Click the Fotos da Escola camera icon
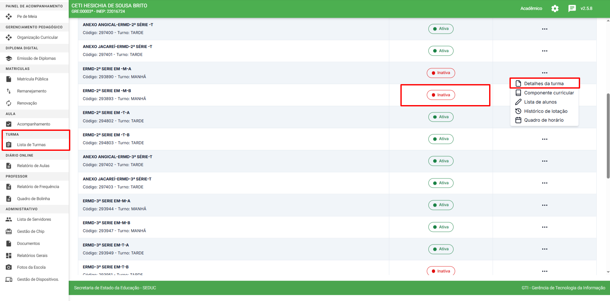Viewport: 610px width, 301px height. click(x=9, y=267)
